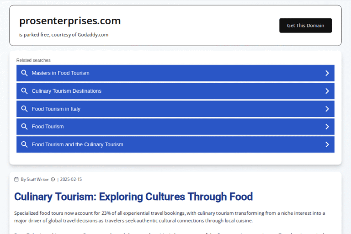Click the calendar icon before By Staff Writer
The width and height of the screenshot is (351, 234).
click(17, 180)
